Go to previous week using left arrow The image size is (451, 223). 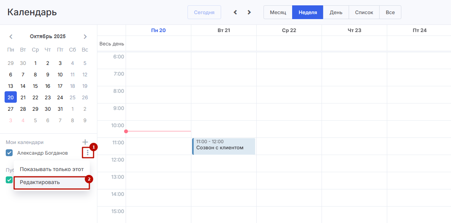tap(235, 12)
